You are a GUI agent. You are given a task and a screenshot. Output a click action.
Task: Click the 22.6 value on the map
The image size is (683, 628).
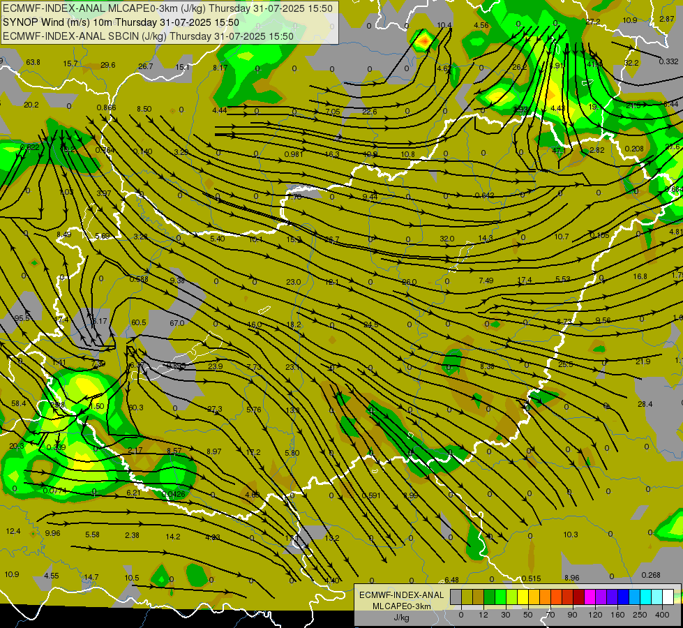369,112
